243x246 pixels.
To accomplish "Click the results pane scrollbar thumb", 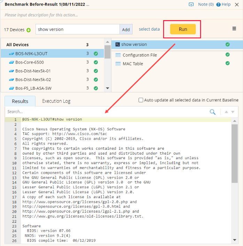I will (x=235, y=154).
